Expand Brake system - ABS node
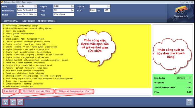Screen dimensions: 195x108 [3, 39]
